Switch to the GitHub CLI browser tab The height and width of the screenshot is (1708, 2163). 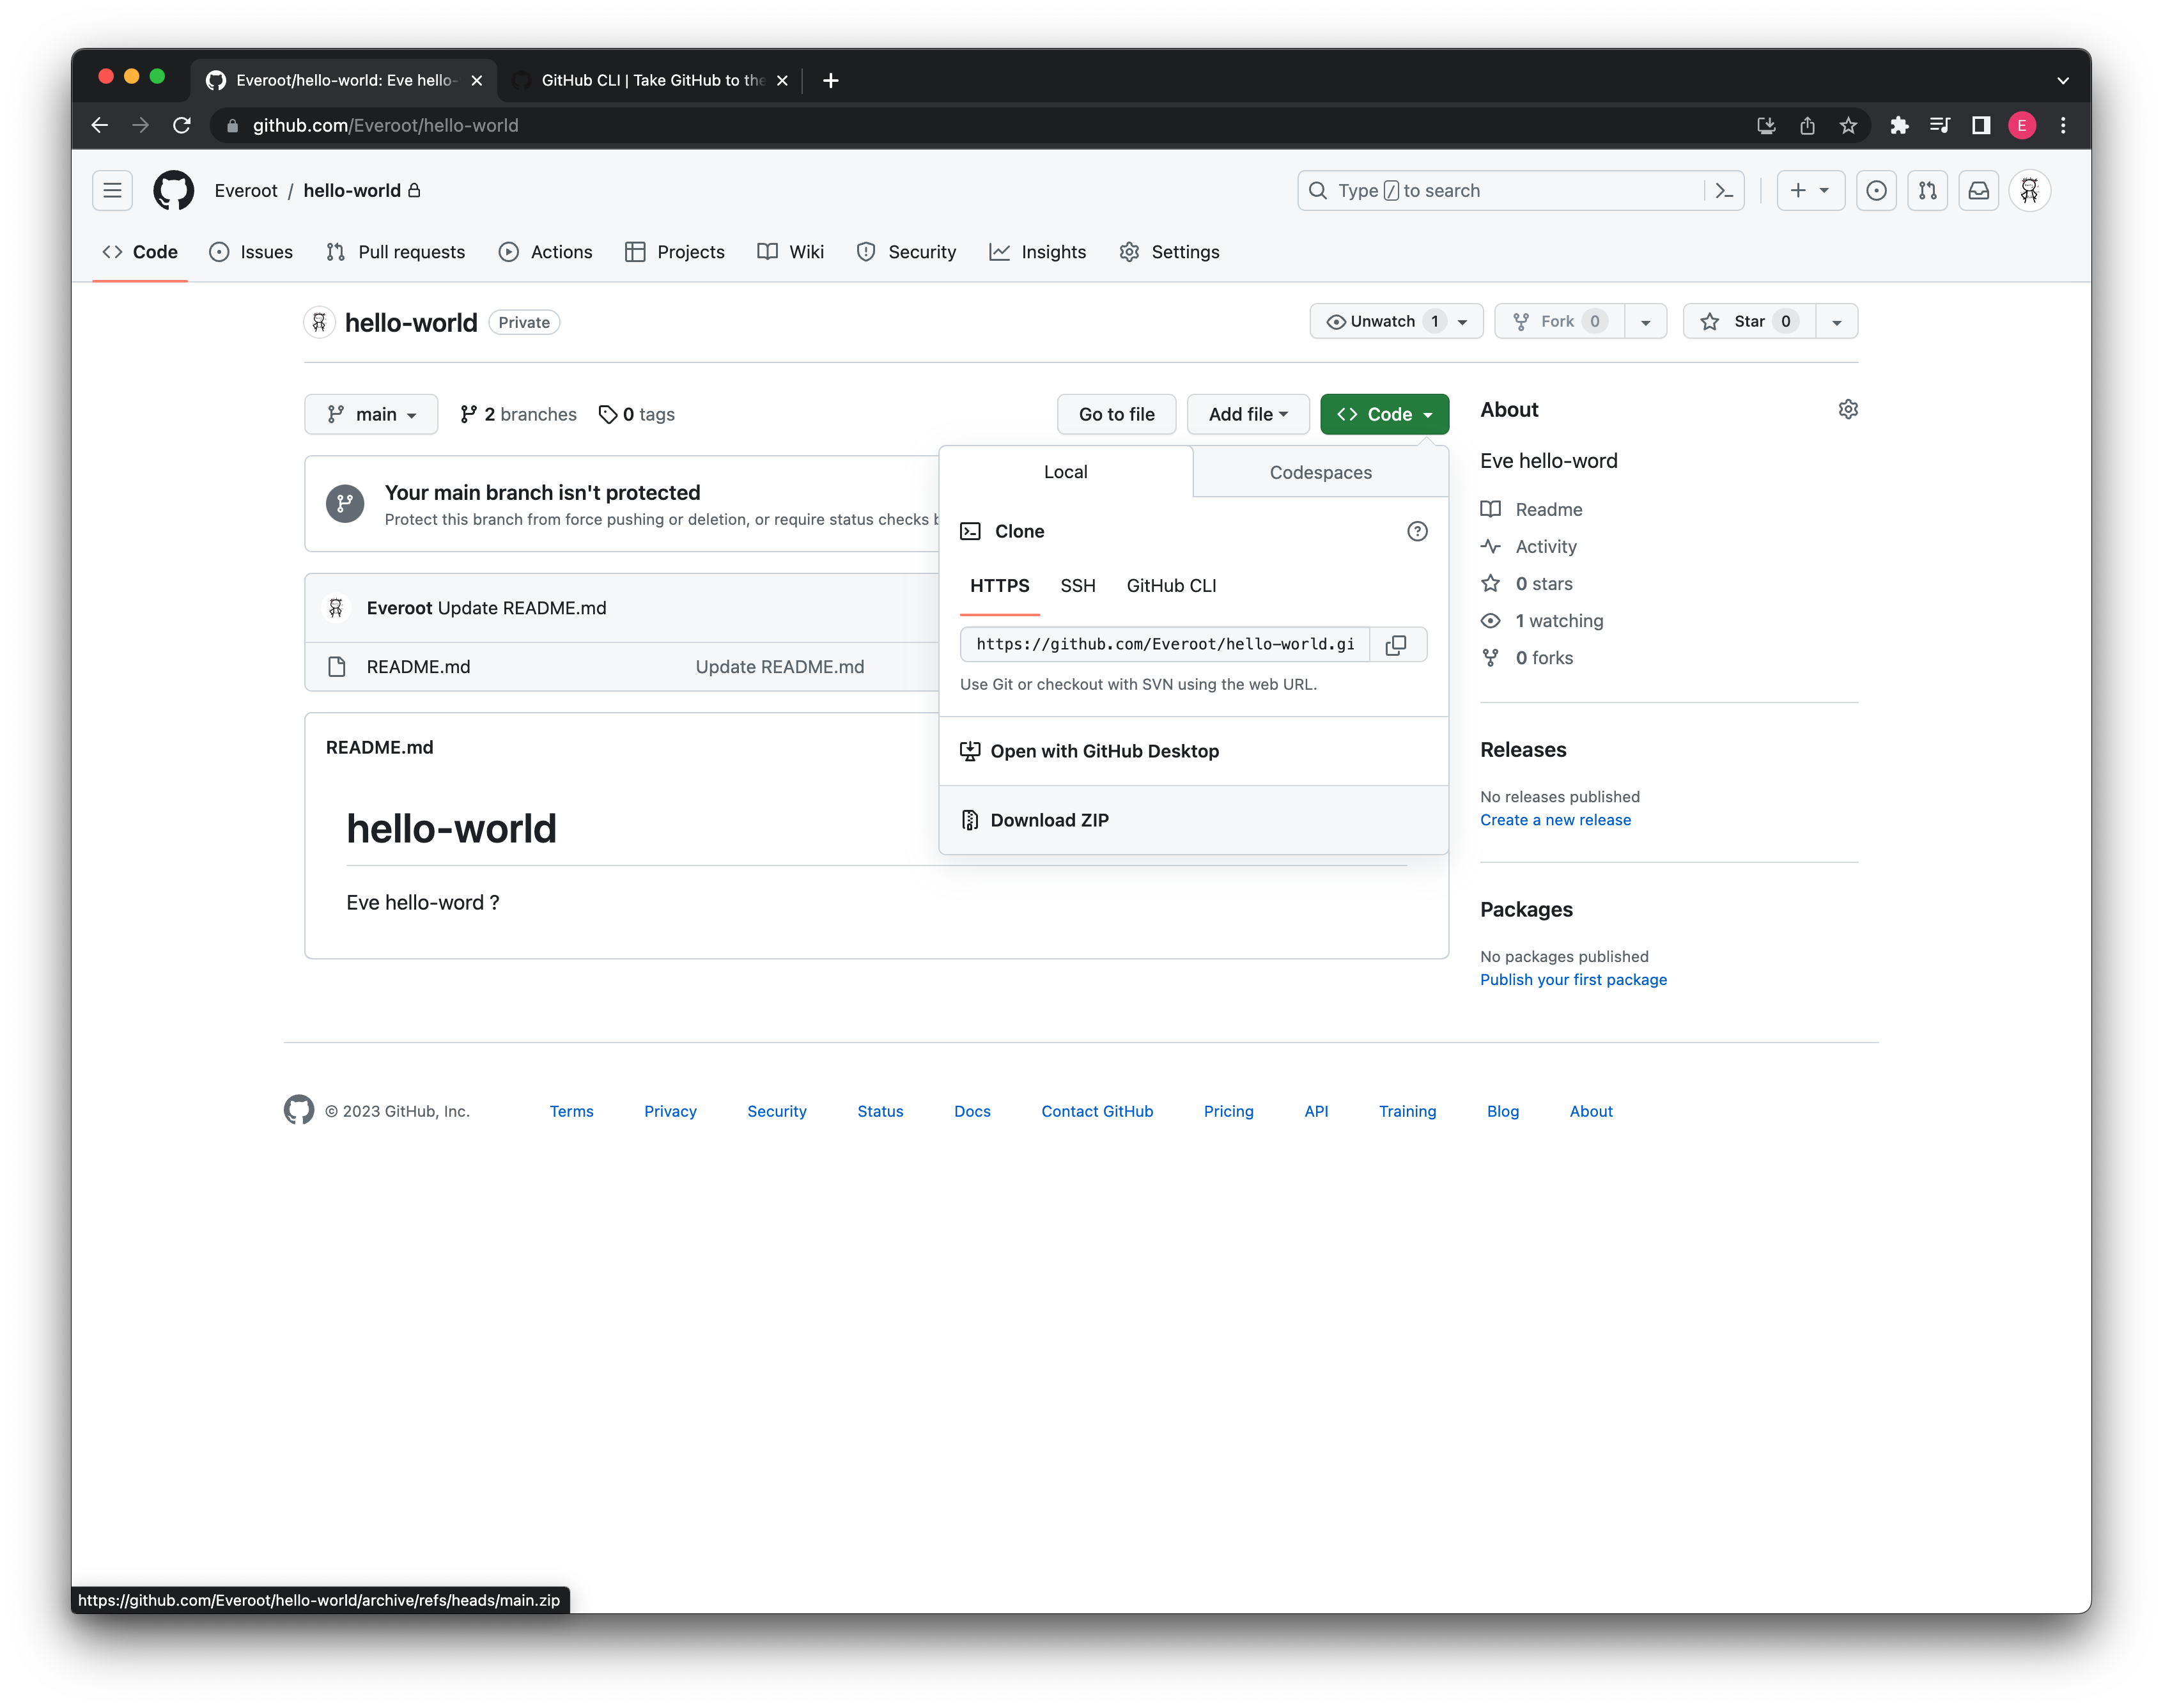(651, 80)
